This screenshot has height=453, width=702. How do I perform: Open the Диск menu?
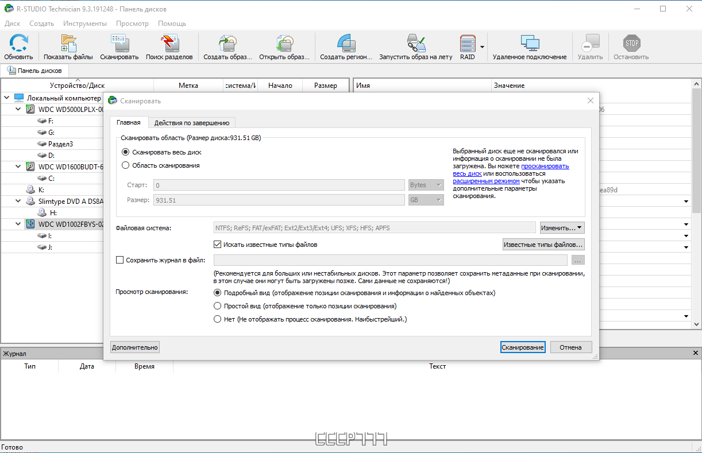coord(12,24)
